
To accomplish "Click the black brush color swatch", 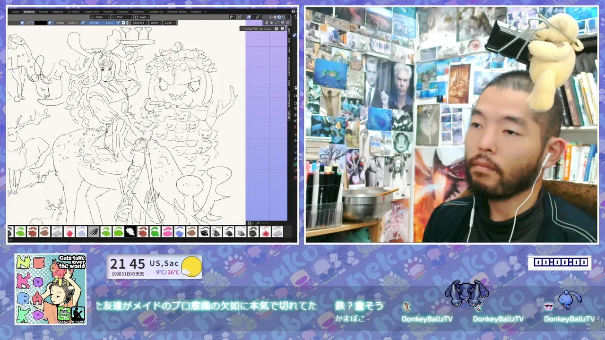I will click(x=41, y=23).
